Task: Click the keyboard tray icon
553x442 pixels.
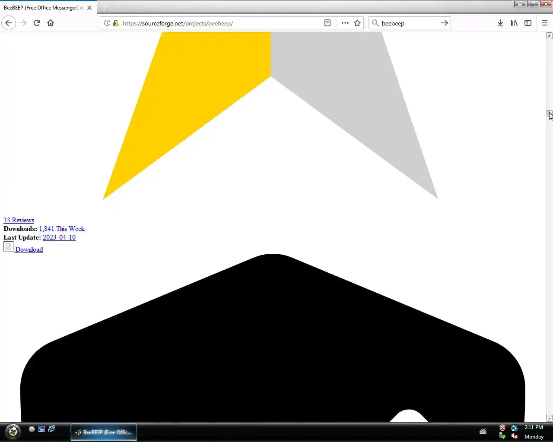Action: click(483, 431)
